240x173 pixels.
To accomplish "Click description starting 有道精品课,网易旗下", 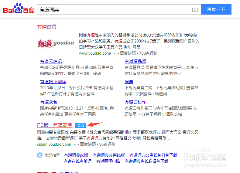I will point(161,70).
